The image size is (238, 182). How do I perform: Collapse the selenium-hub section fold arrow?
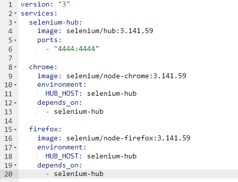[x=16, y=22]
